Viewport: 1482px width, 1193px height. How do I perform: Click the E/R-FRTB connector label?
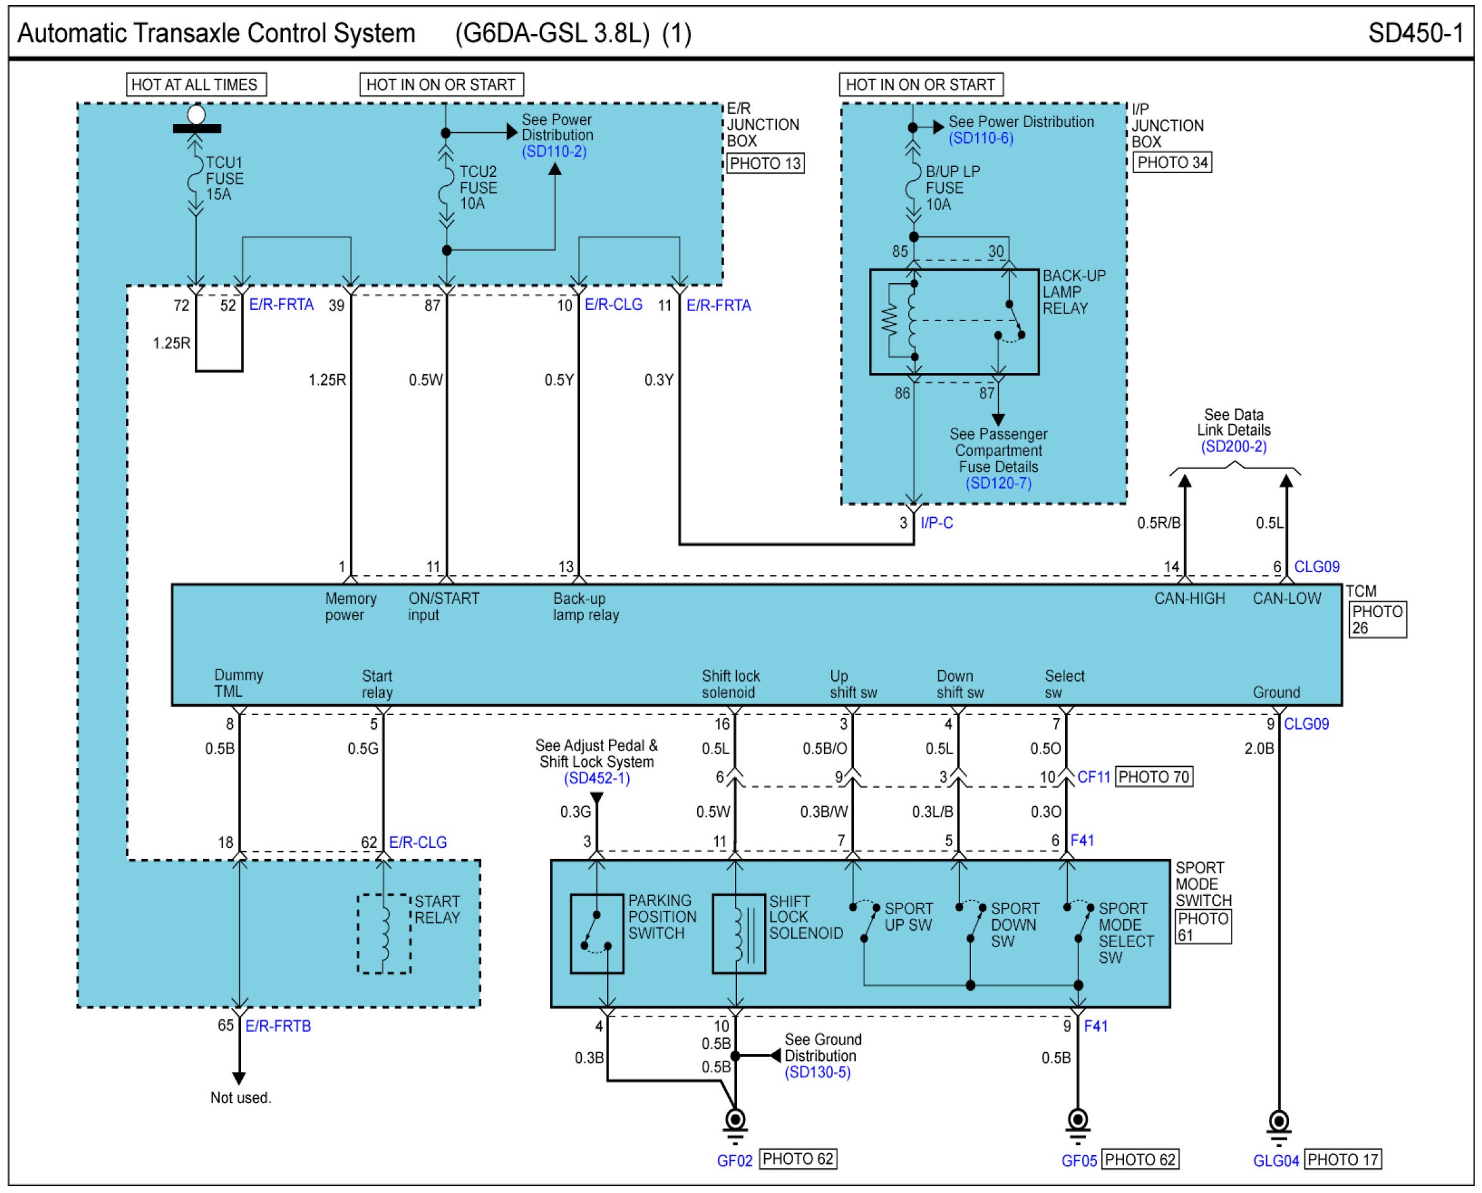(x=278, y=1026)
